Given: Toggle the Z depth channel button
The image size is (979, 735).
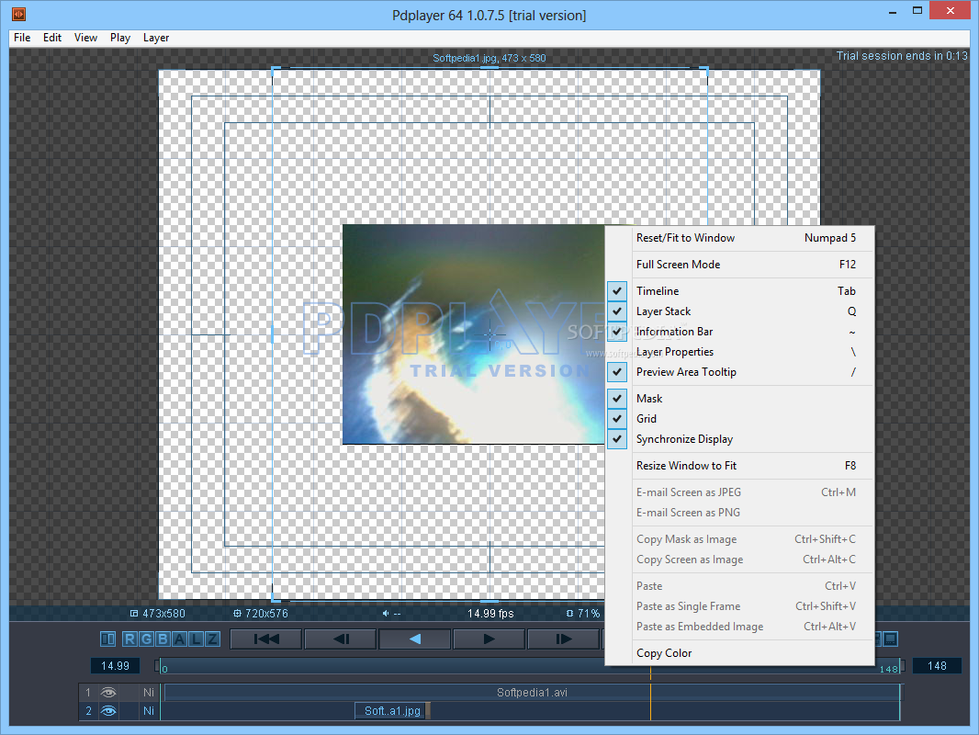Looking at the screenshot, I should pos(212,639).
